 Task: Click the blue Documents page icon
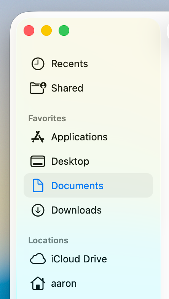coord(38,185)
